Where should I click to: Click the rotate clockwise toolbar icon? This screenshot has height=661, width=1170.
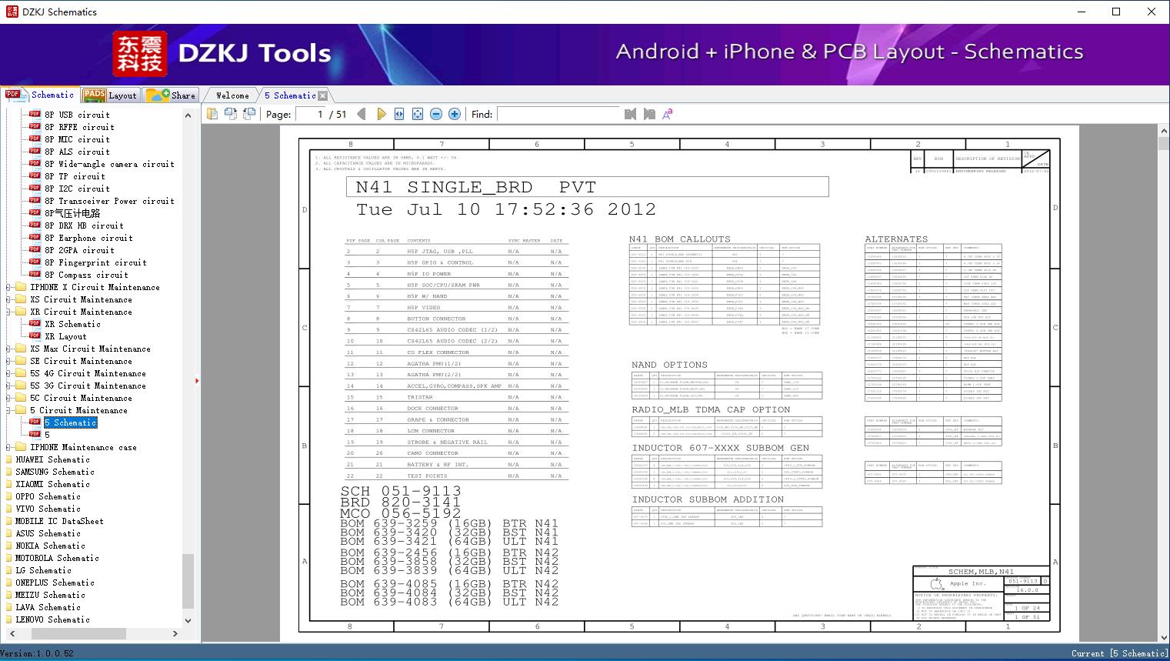(x=249, y=114)
